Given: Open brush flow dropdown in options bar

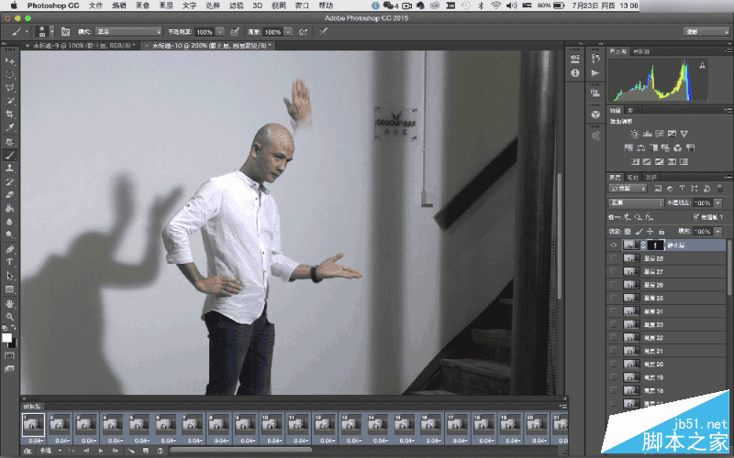Looking at the screenshot, I should point(288,32).
